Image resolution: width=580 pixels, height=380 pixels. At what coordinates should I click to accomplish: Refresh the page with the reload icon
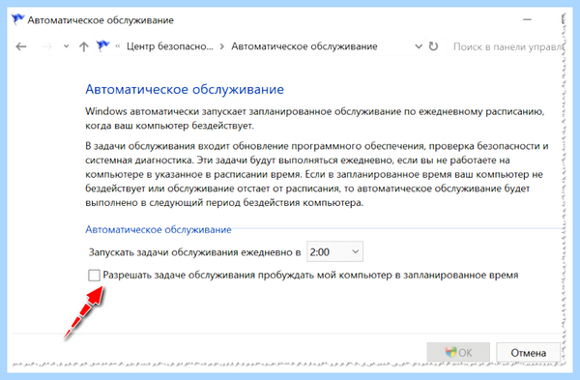pyautogui.click(x=433, y=46)
